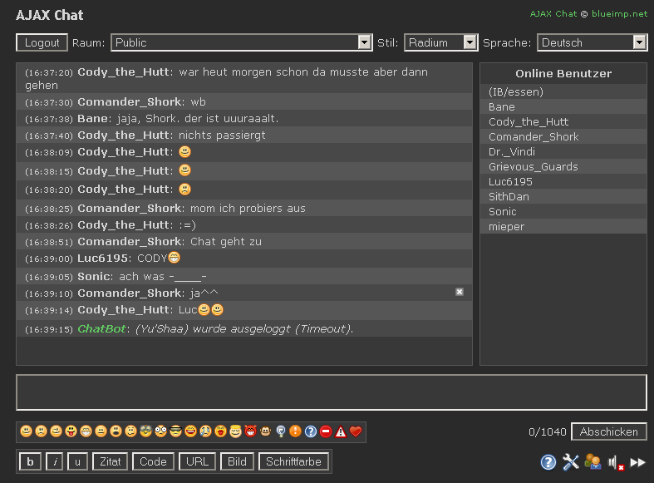Click the Zitat quote button
Viewport: 654px width, 483px height.
pos(111,461)
